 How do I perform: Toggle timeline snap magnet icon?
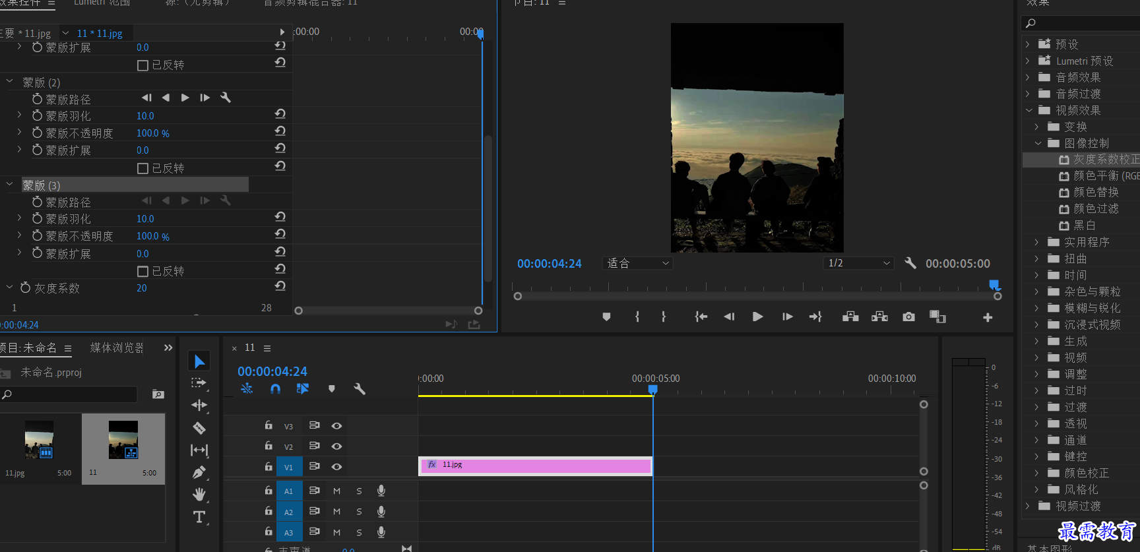click(275, 389)
